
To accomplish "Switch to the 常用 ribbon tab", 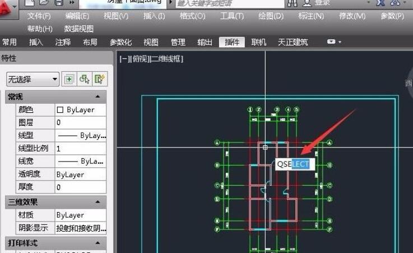I will coord(10,42).
